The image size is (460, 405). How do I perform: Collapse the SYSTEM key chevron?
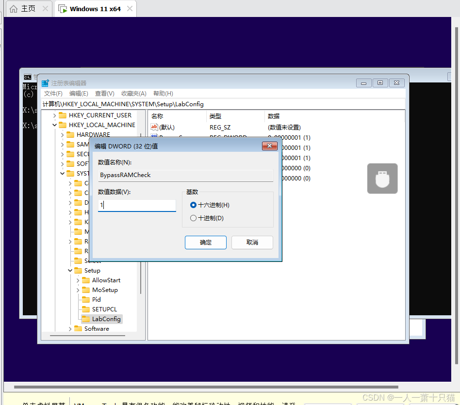(62, 174)
